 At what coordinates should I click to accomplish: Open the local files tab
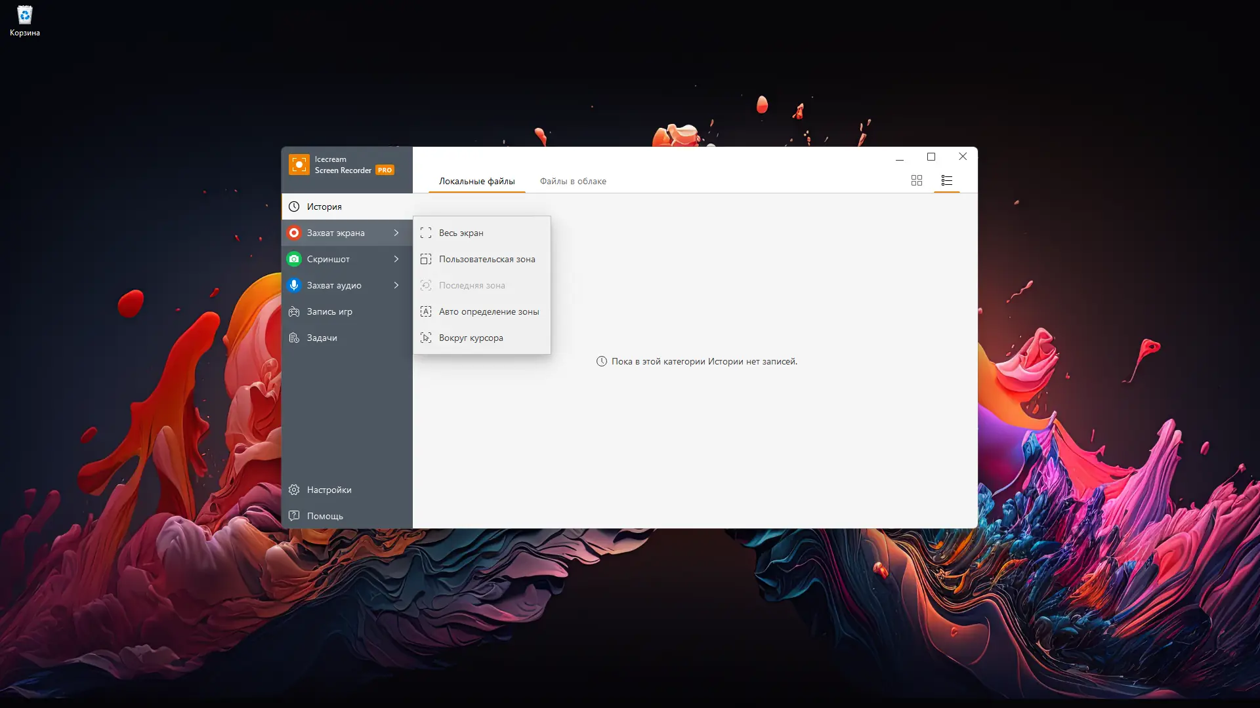pyautogui.click(x=476, y=182)
